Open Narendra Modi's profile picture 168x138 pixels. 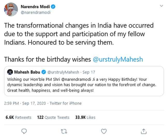pos(11,10)
